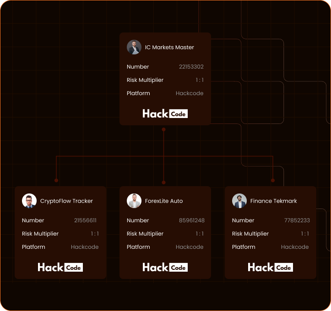Select the 'CryptoFlow Tracker' title
The width and height of the screenshot is (331, 311).
pyautogui.click(x=66, y=201)
